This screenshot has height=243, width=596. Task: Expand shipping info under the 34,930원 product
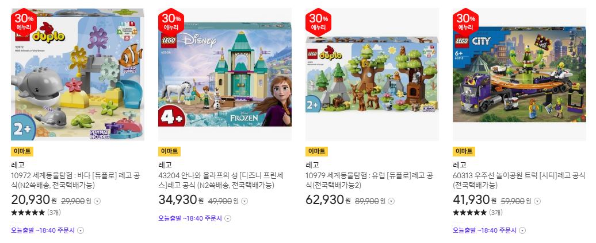228,218
